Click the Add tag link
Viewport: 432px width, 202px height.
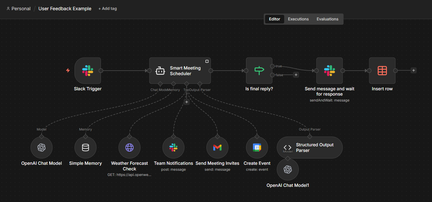[108, 8]
